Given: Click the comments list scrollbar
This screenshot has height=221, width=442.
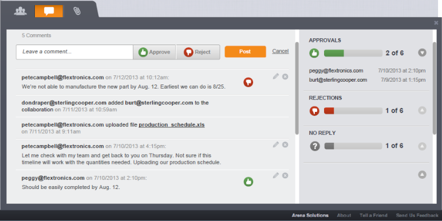Looking at the screenshot, I should [x=297, y=89].
